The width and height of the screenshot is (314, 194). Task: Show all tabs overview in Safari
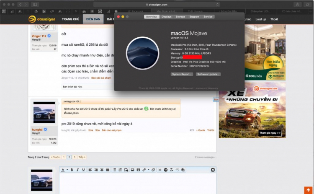coord(307,5)
